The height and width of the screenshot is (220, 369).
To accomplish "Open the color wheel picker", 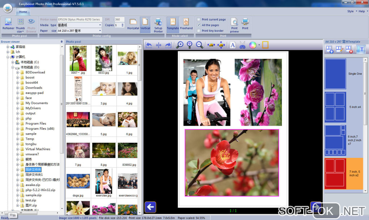I will (x=253, y=45).
